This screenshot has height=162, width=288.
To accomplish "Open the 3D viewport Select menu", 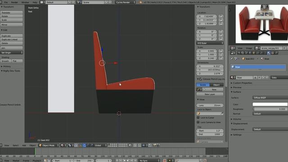I will (16, 145).
